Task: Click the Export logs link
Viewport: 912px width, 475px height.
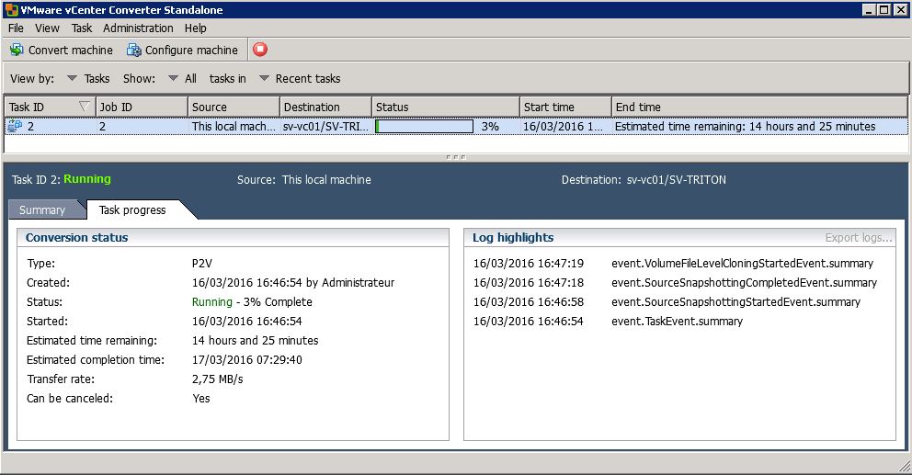Action: (x=859, y=237)
